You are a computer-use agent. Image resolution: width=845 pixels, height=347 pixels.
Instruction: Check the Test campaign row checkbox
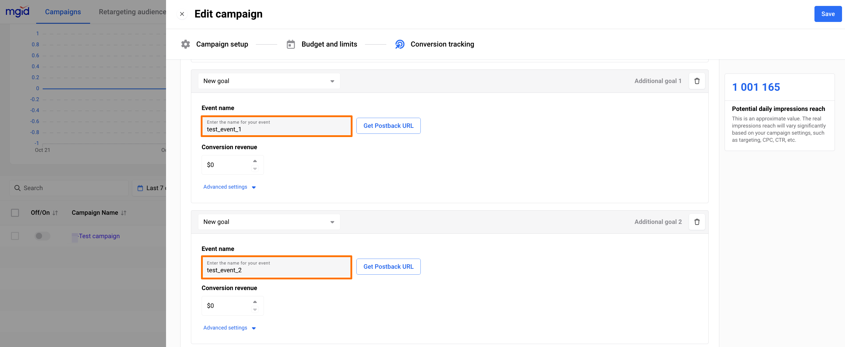pos(15,236)
